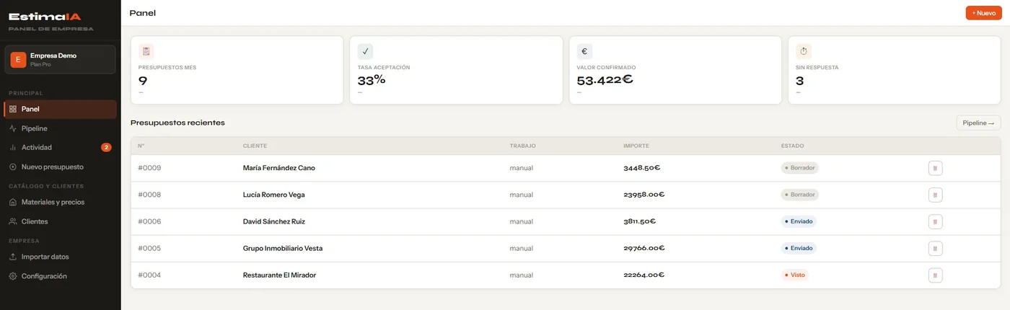Select budget number #0009
Screen dimensions: 1010x310
pyautogui.click(x=149, y=168)
